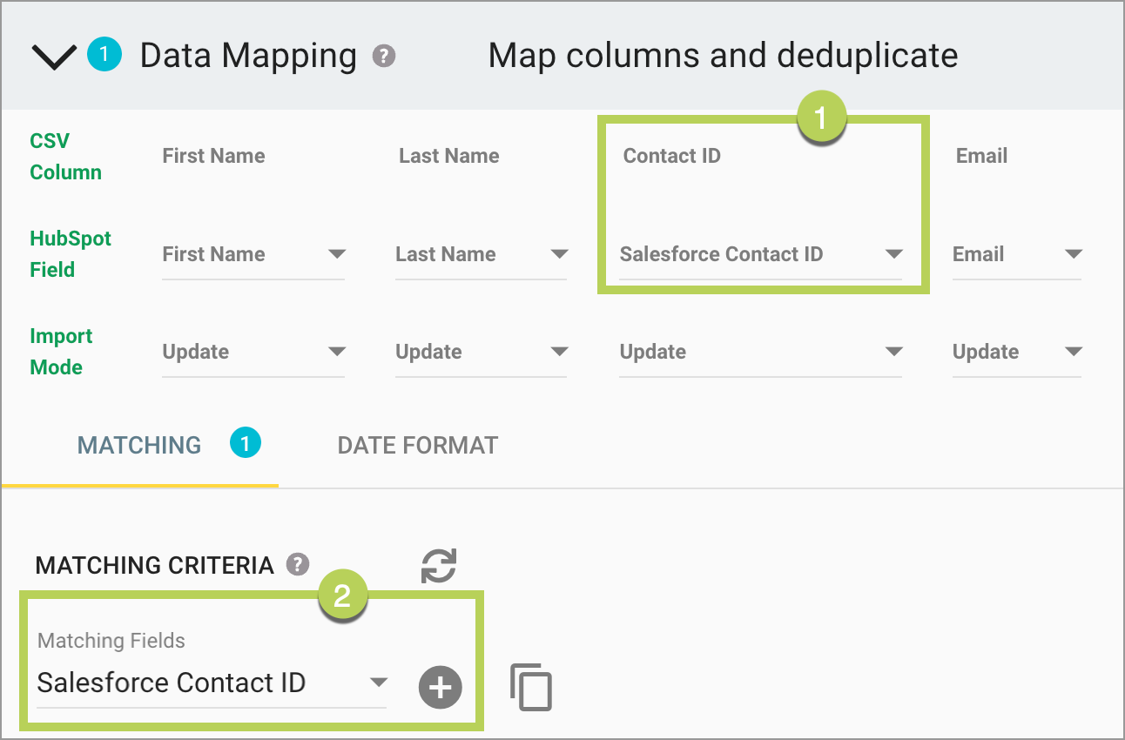The height and width of the screenshot is (740, 1125).
Task: Change import mode for Contact ID column
Action: [x=760, y=352]
